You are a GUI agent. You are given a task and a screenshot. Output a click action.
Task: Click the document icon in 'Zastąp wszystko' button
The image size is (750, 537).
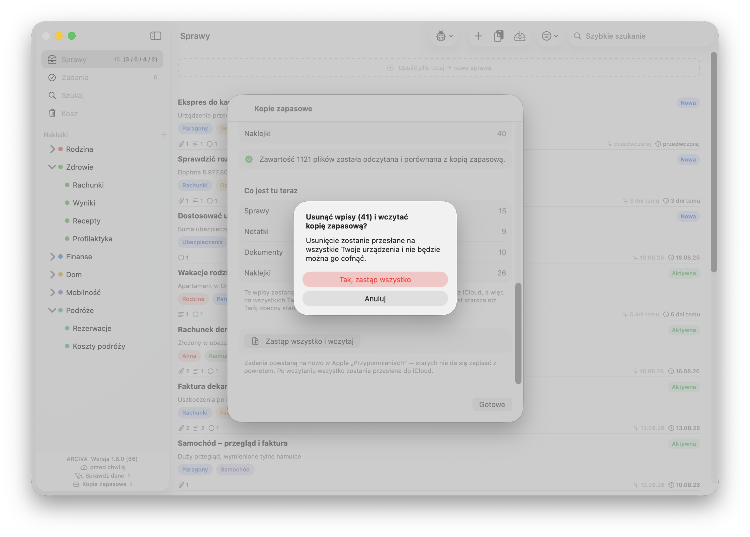click(255, 341)
